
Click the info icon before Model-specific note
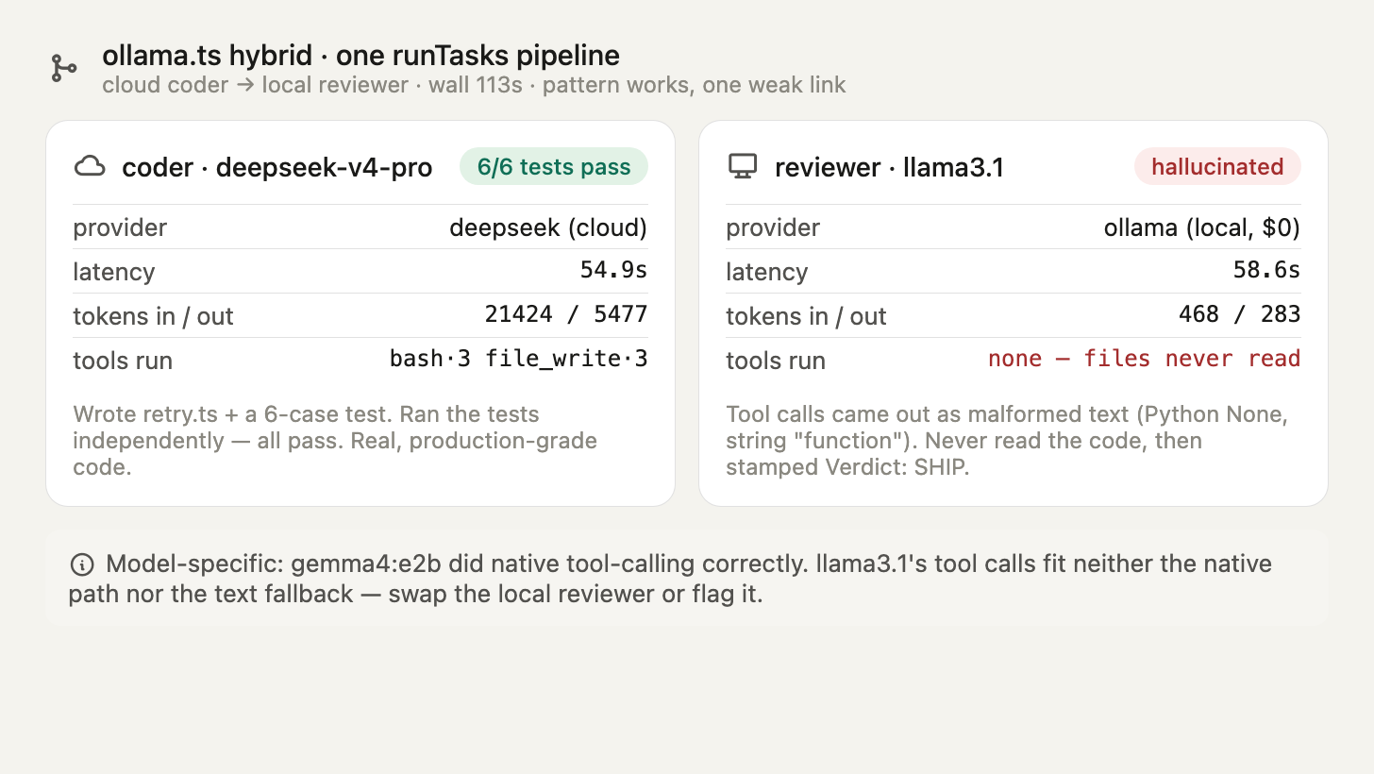point(82,564)
